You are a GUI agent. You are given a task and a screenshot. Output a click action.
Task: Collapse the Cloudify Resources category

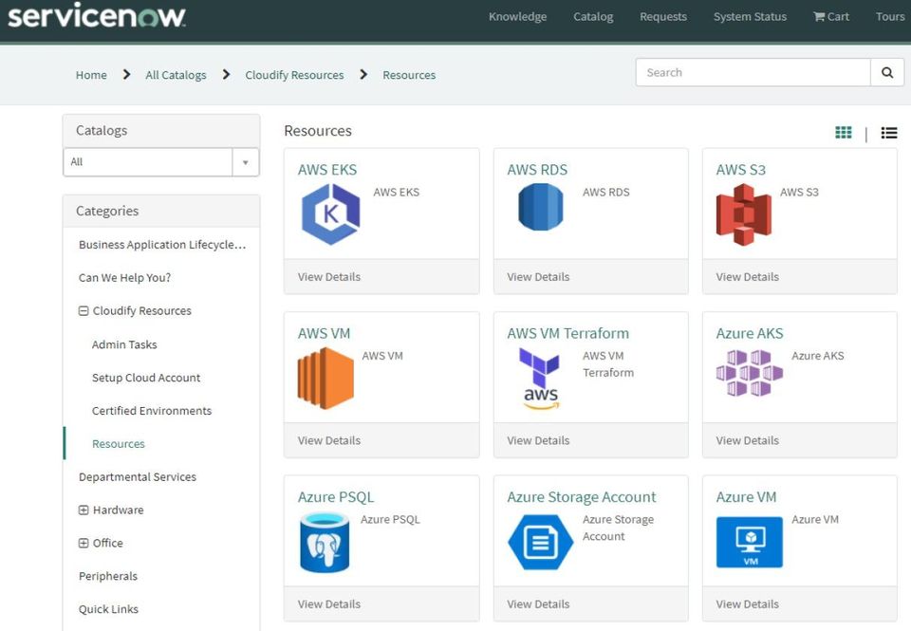pos(84,311)
